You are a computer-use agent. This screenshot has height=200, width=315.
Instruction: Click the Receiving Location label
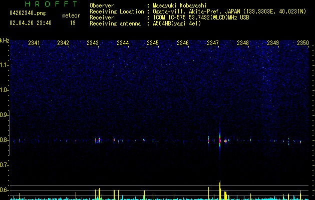(x=117, y=11)
